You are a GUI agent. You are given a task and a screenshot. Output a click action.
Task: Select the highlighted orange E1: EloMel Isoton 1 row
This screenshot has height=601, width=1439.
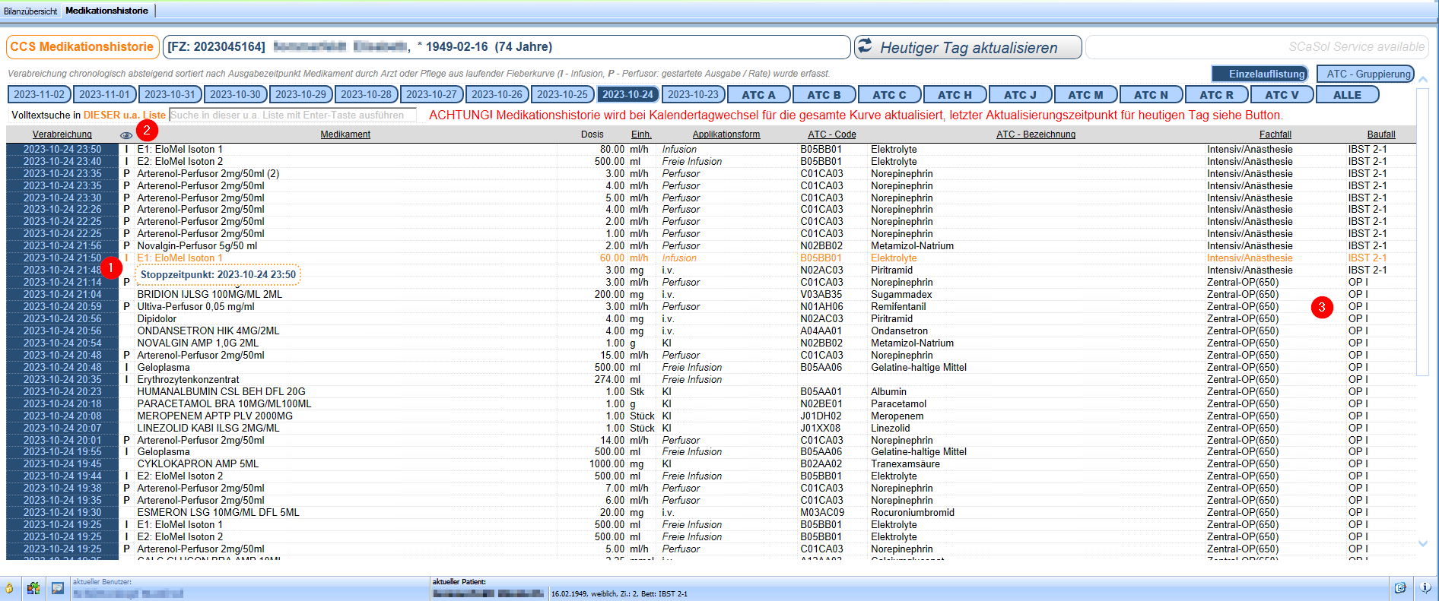711,258
